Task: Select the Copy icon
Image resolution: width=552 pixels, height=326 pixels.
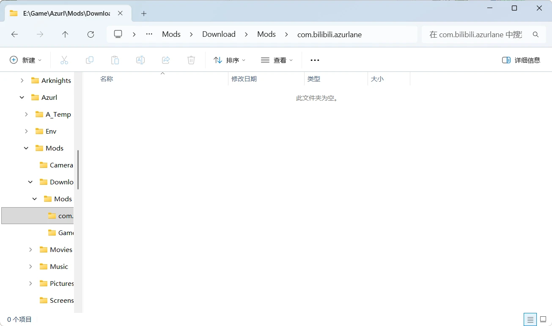Action: pyautogui.click(x=90, y=60)
